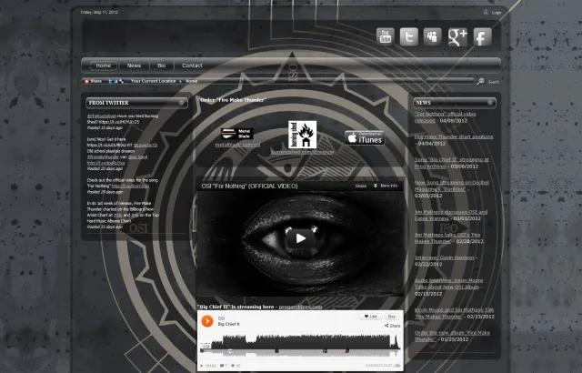Screen dimensions: 582x373
Task: Click the Home breadcrumb after Your Current Location
Action: [x=192, y=81]
